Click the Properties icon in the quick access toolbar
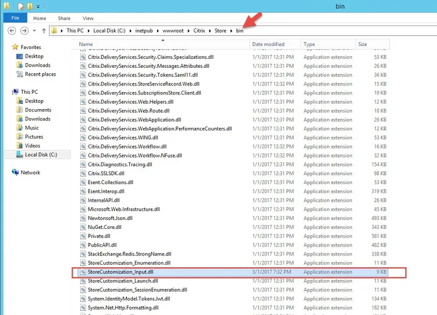437x315 pixels. (21, 5)
